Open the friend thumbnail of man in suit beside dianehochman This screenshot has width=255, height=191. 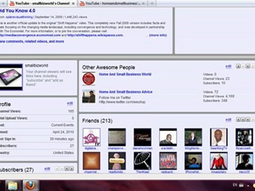[168, 137]
